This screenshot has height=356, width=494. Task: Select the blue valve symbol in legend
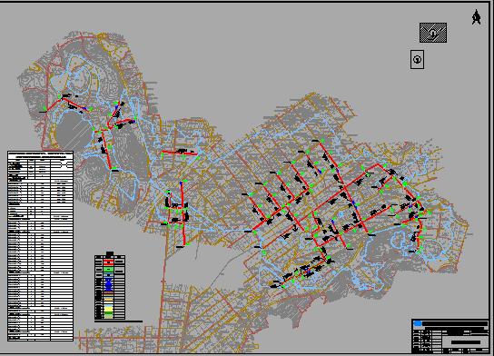click(x=109, y=285)
